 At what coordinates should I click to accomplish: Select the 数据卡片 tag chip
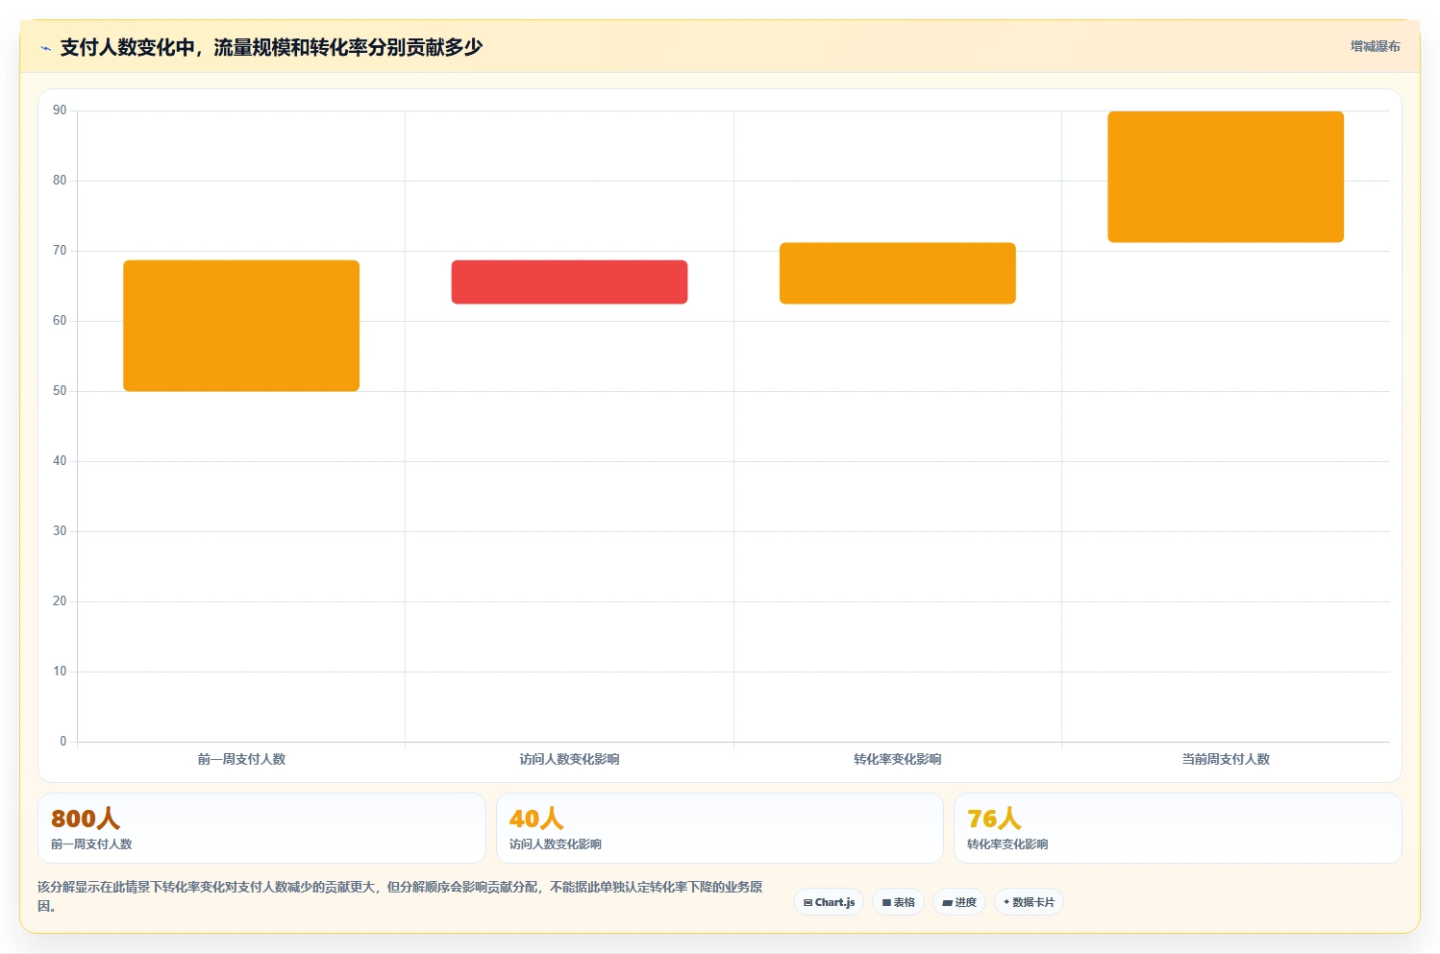[x=1029, y=902]
